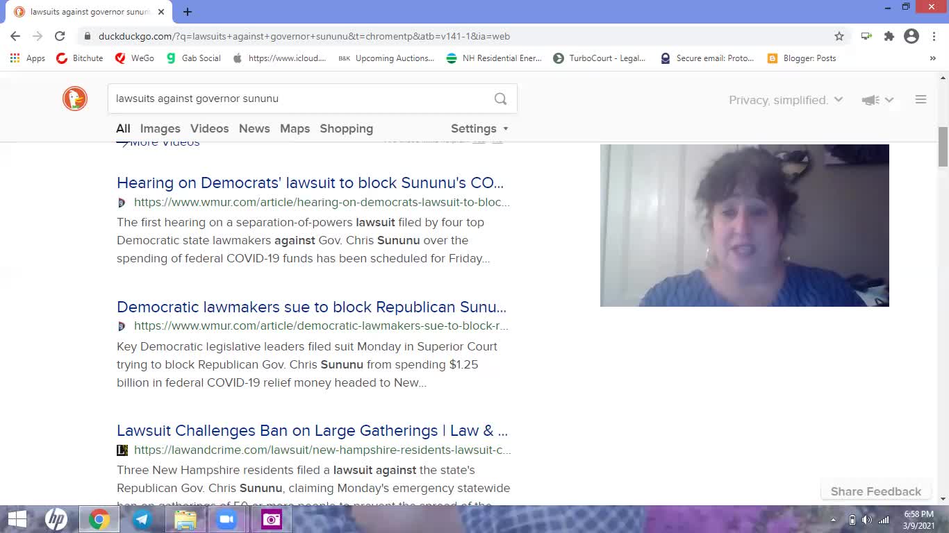Reload the current page
This screenshot has height=533, width=949.
pos(60,36)
